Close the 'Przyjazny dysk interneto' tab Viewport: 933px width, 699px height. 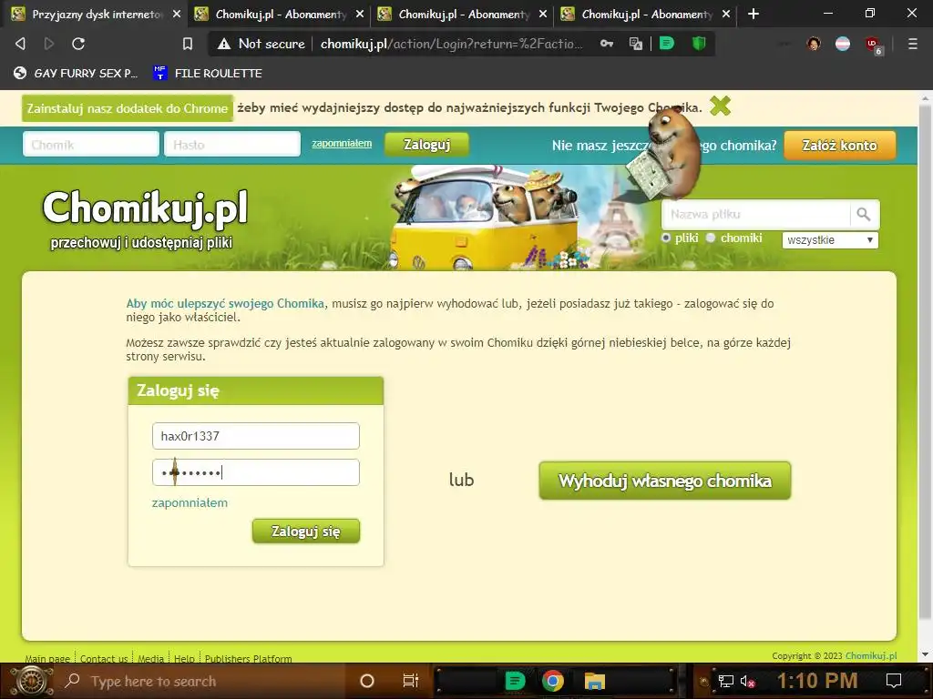pos(176,14)
